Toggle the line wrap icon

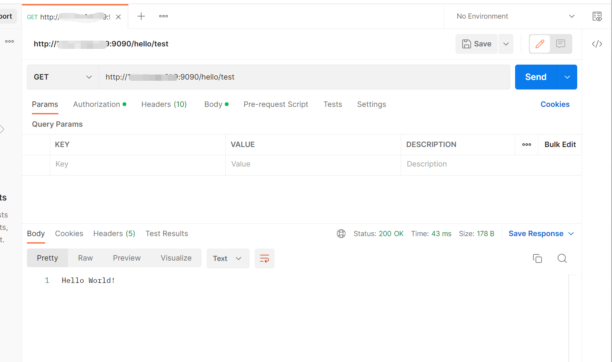(x=265, y=258)
